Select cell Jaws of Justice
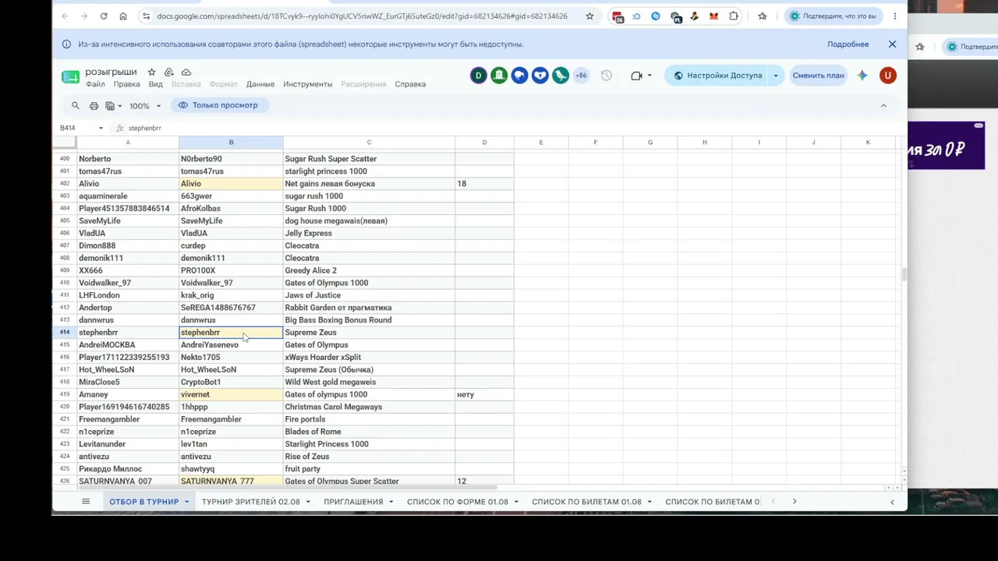The width and height of the screenshot is (998, 561). [369, 295]
